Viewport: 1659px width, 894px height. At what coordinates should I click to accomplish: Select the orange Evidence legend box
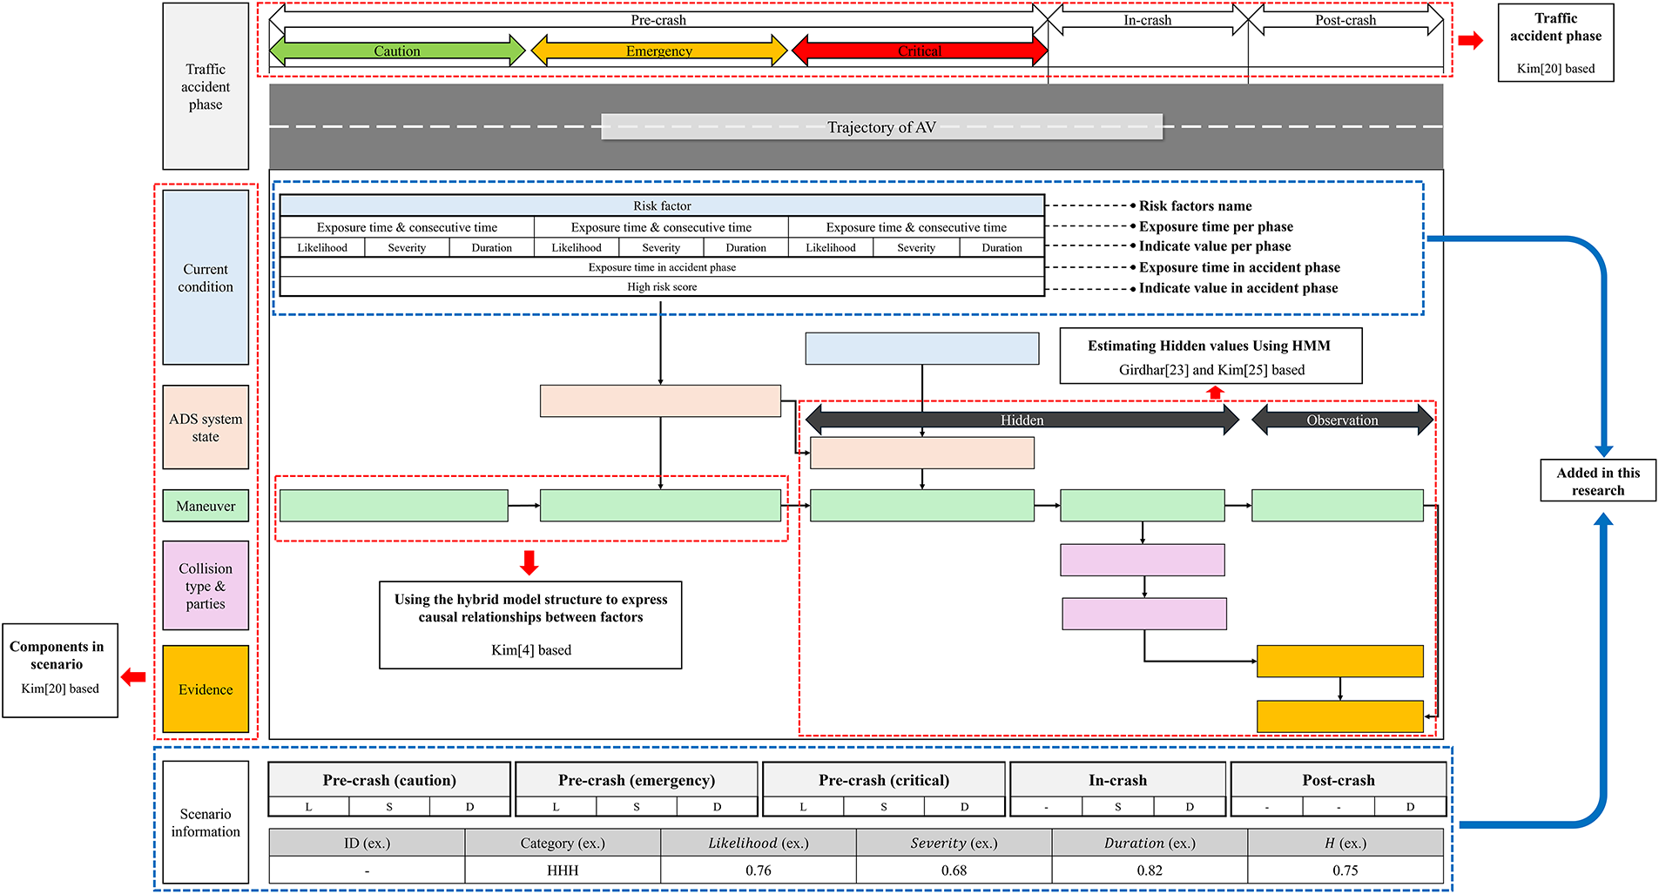tap(206, 689)
